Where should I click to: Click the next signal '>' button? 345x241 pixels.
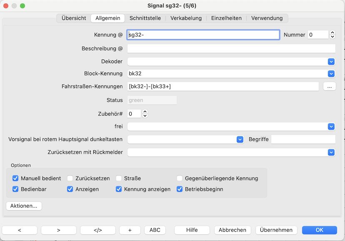pos(58,230)
